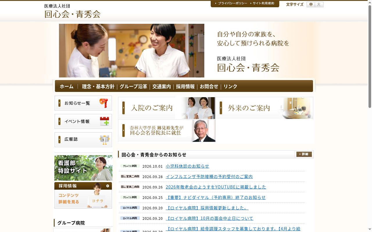Open the イベント情報 sidebar button

83,121
